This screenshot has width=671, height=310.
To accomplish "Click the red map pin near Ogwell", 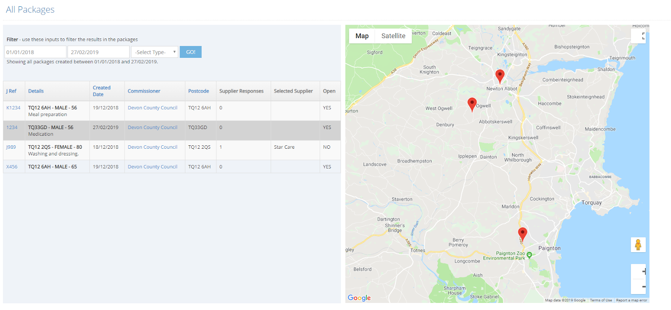I will point(472,104).
